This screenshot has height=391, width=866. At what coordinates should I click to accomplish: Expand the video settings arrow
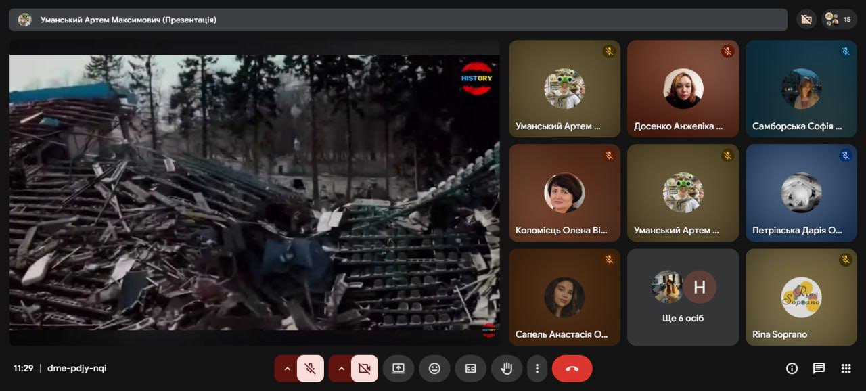coord(341,369)
